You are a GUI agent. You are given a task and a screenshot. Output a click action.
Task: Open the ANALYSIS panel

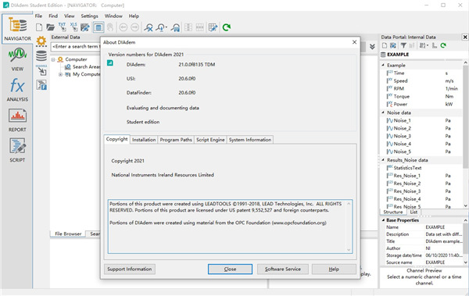tap(17, 90)
